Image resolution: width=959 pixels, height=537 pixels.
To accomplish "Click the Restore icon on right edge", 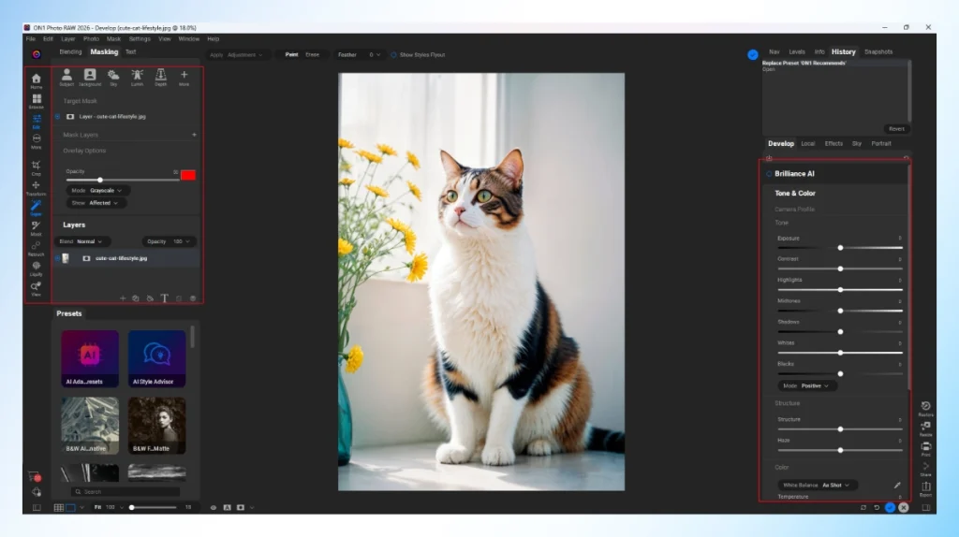I will tap(925, 408).
